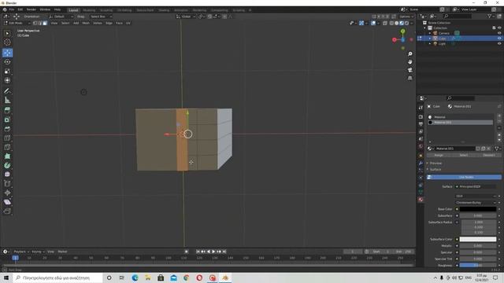This screenshot has height=283, width=504.
Task: Toggle viewport overlays button
Action: (x=373, y=23)
